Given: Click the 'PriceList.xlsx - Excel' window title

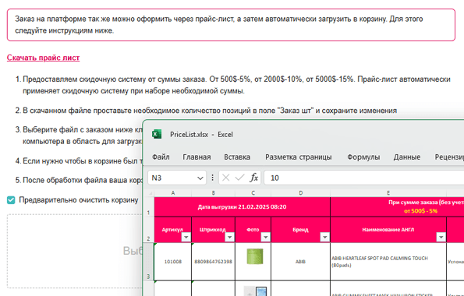Looking at the screenshot, I should pos(201,135).
